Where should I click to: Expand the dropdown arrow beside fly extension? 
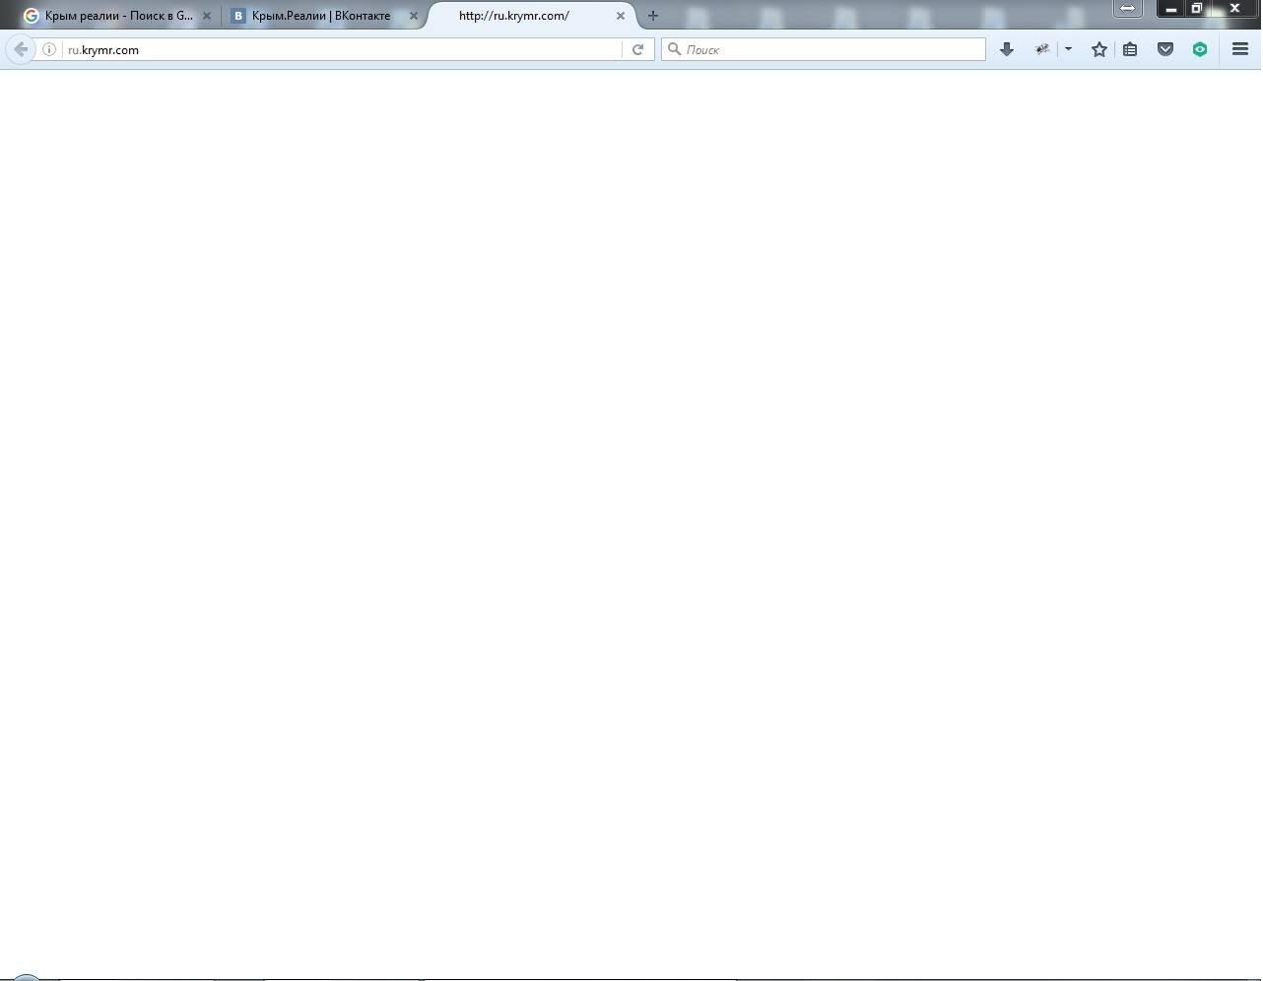pyautogui.click(x=1068, y=49)
